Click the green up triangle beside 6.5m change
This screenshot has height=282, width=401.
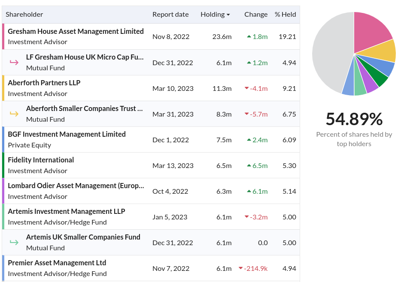coord(249,165)
